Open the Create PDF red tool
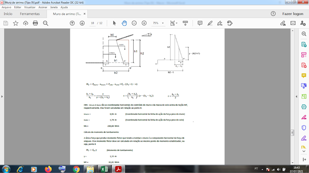This screenshot has height=173, width=309. (304, 65)
